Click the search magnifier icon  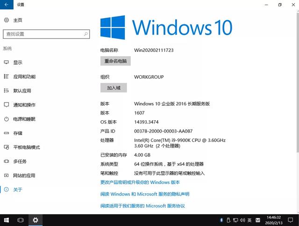point(86,34)
